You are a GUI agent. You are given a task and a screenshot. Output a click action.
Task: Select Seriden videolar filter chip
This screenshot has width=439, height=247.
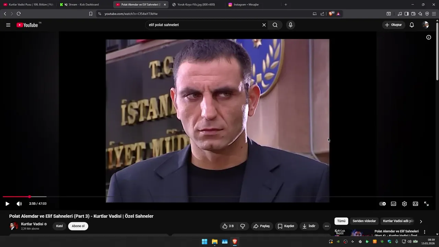click(x=364, y=221)
